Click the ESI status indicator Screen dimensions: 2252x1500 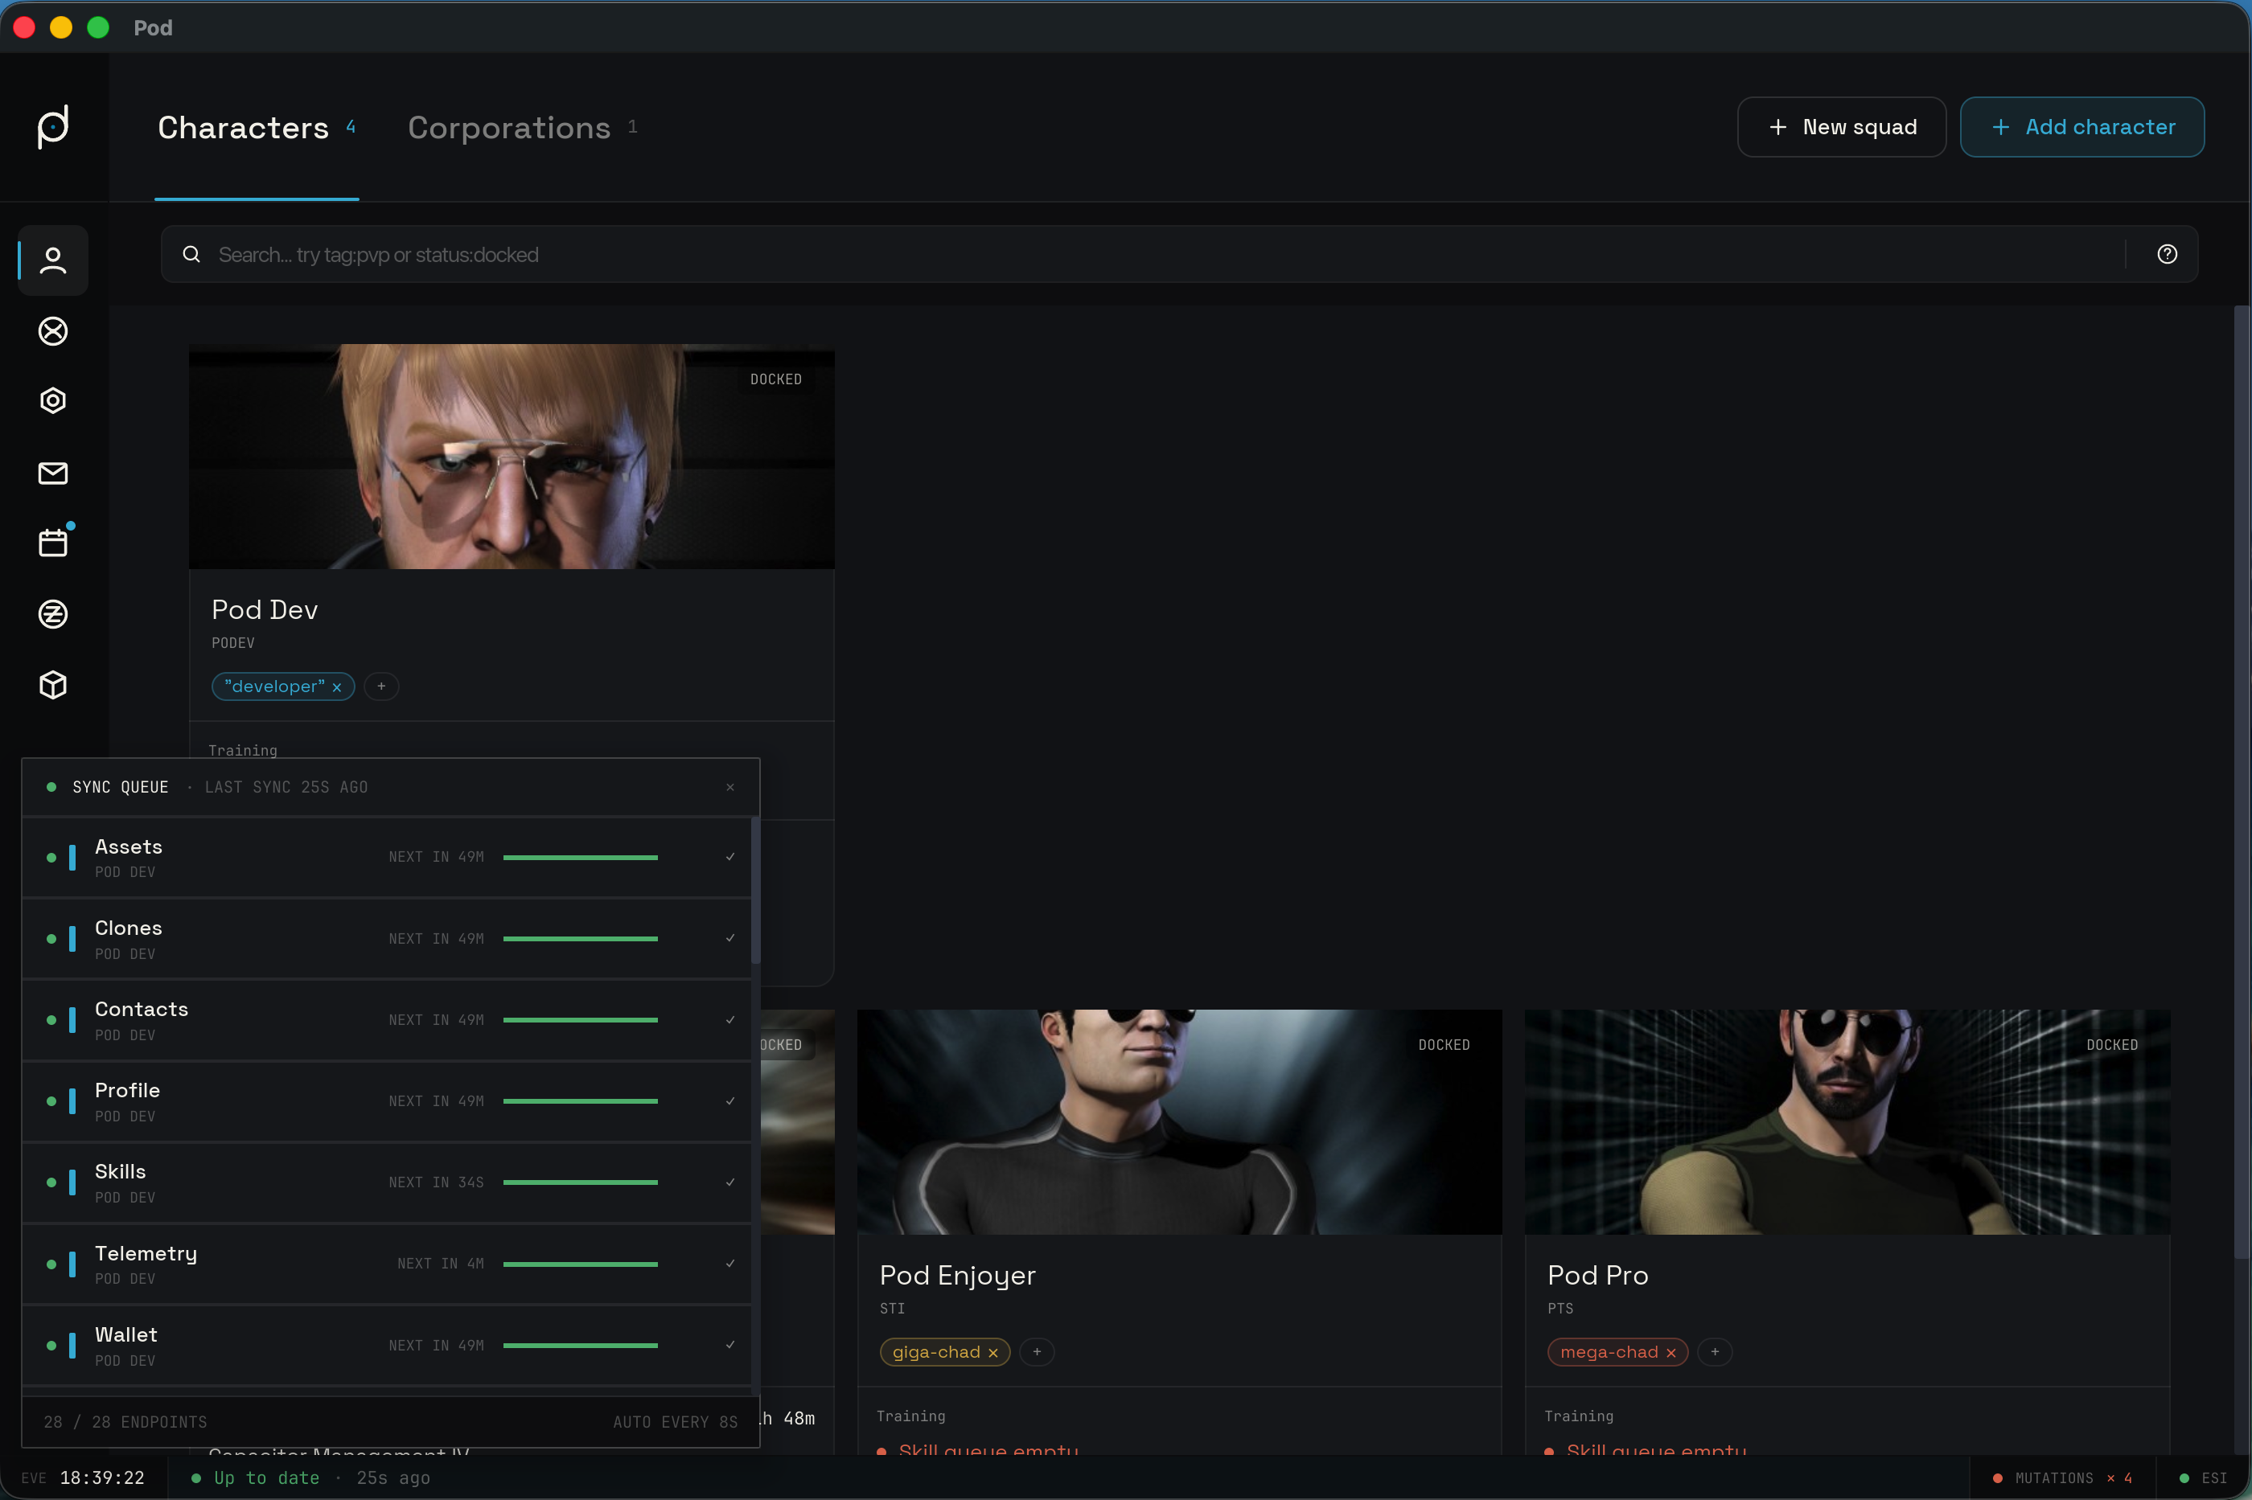click(2203, 1478)
